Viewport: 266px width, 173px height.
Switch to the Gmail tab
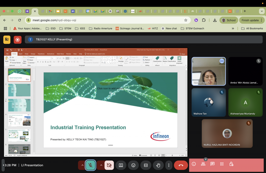click(x=50, y=11)
